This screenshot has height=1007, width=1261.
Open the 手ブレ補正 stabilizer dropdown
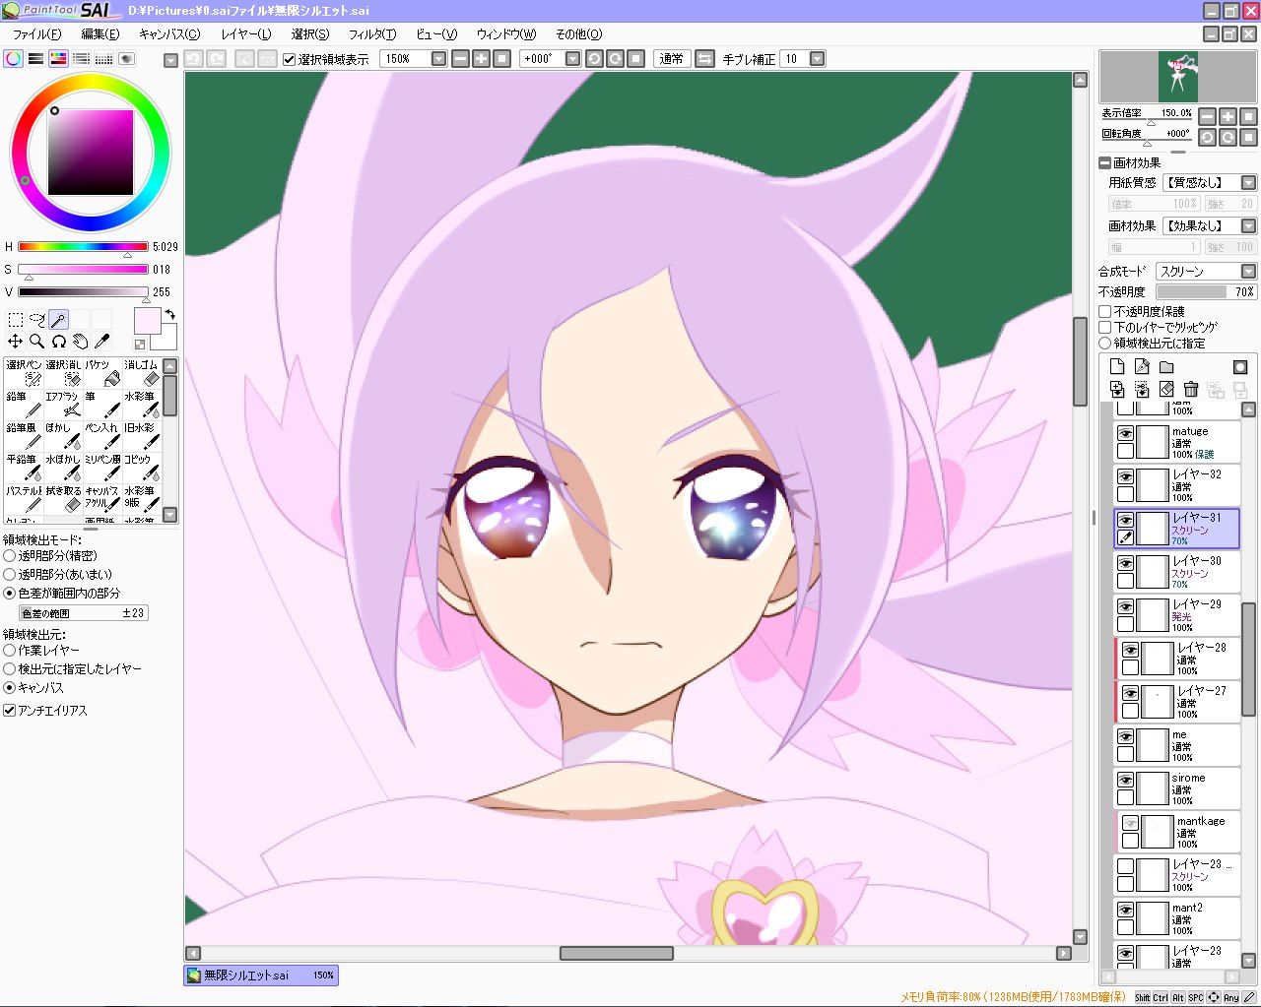click(x=817, y=59)
